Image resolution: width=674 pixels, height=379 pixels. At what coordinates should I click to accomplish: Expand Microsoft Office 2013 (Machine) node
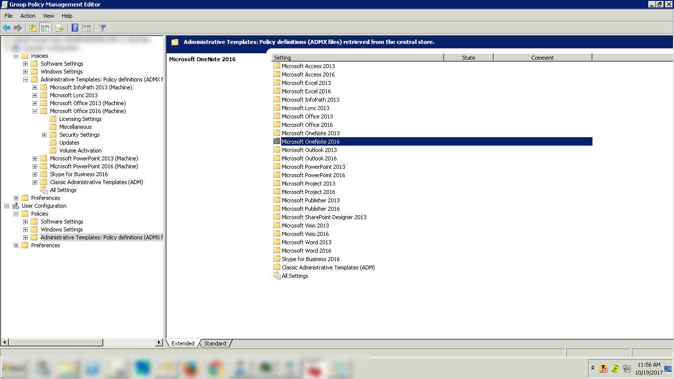(x=35, y=103)
